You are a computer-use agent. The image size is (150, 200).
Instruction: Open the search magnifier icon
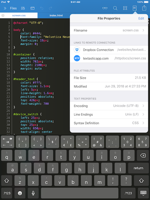[115, 8]
